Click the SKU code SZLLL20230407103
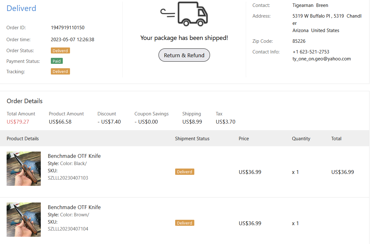Image resolution: width=377 pixels, height=244 pixels. click(x=68, y=178)
